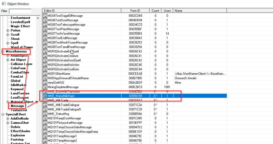Click the icon beside MGR10ItemName
The image size is (273, 144).
tap(45, 73)
